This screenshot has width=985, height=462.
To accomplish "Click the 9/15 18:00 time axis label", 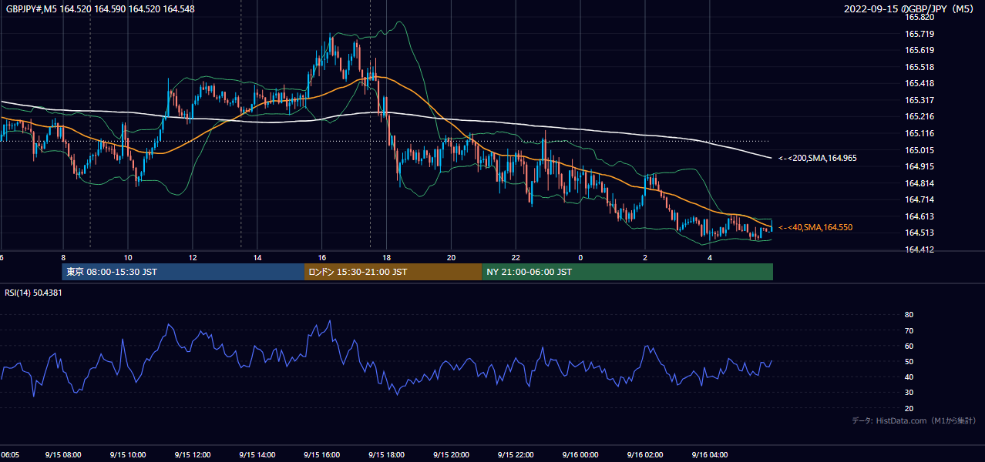I will point(387,454).
